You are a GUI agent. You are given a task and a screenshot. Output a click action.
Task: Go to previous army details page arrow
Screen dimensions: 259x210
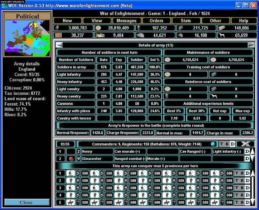pos(59,45)
